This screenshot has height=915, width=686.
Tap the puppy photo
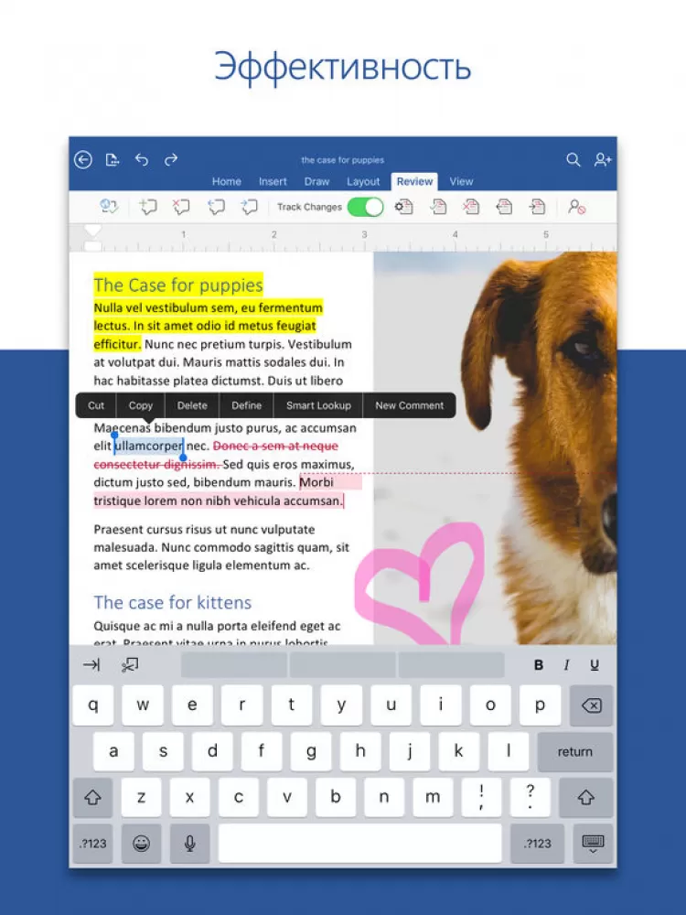(495, 448)
